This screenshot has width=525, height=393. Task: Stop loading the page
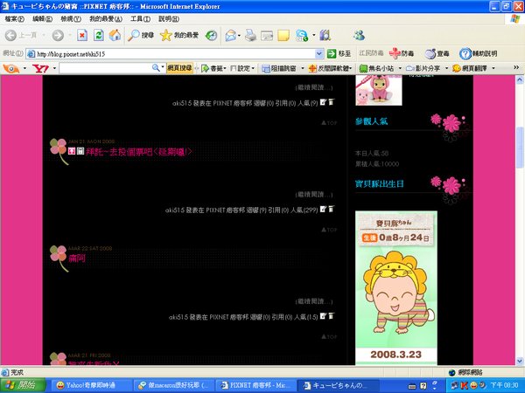pos(82,35)
